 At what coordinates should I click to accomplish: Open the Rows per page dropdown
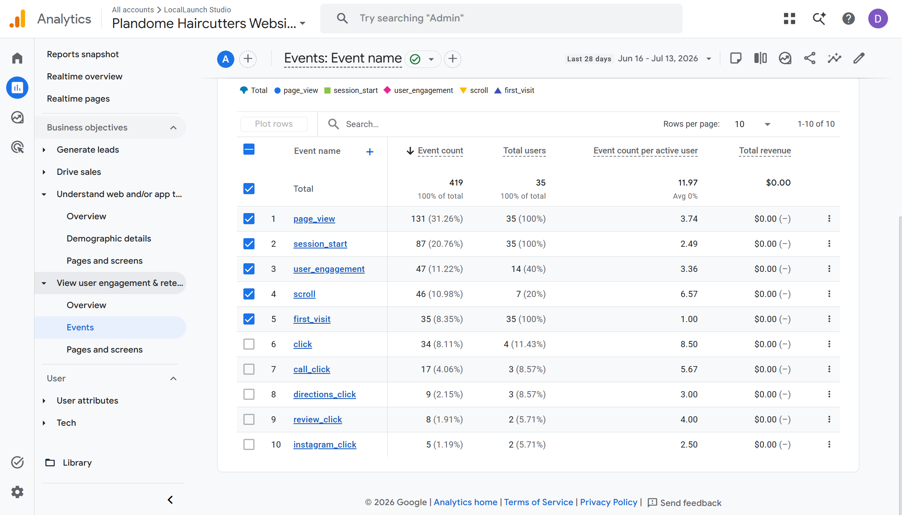tap(752, 124)
